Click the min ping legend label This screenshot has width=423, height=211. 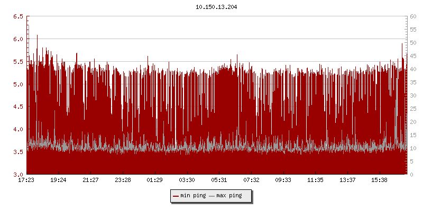click(x=193, y=196)
